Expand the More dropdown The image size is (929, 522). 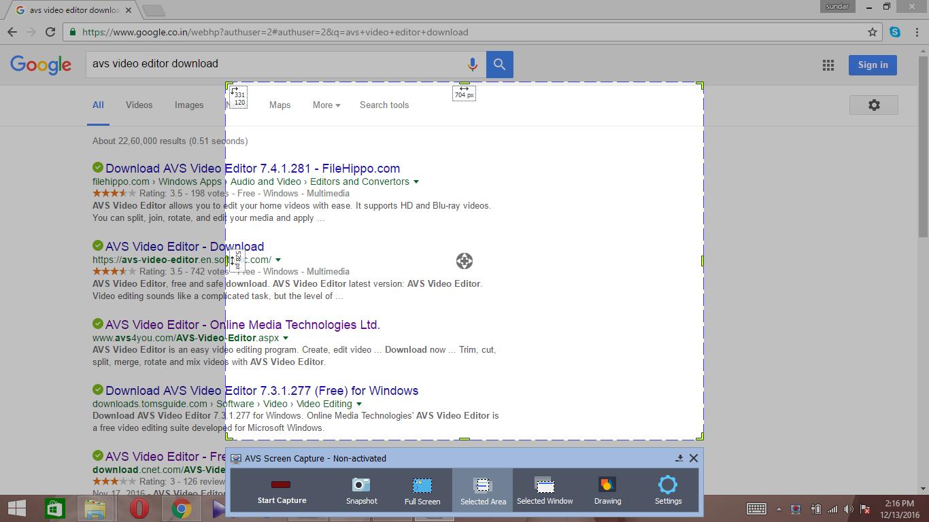point(326,105)
